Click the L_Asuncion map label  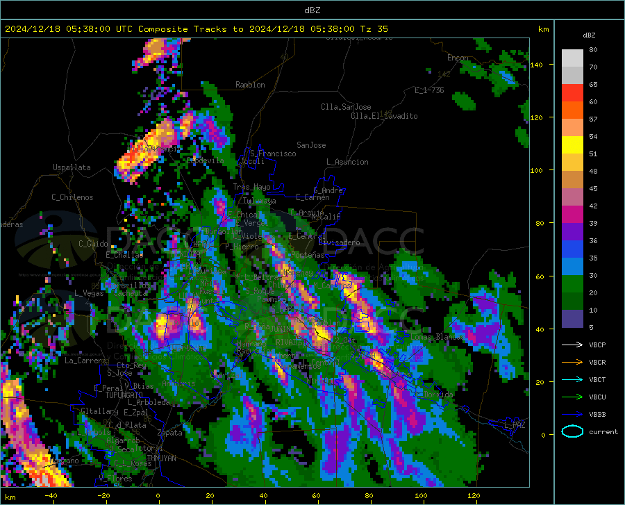[347, 162]
